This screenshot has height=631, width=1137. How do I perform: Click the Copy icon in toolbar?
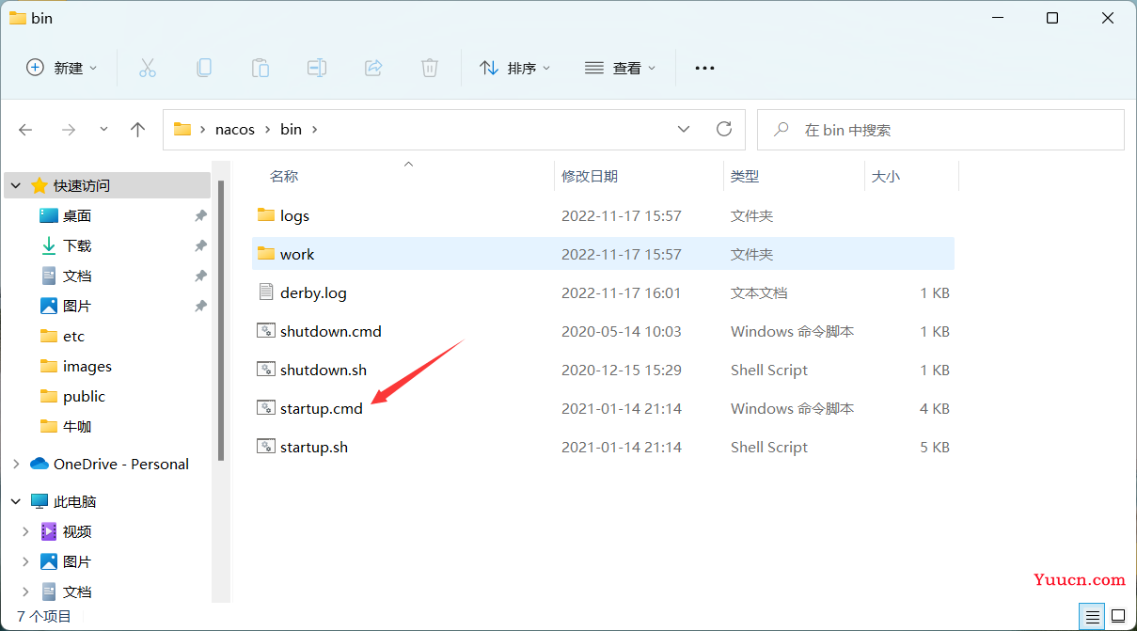(204, 68)
